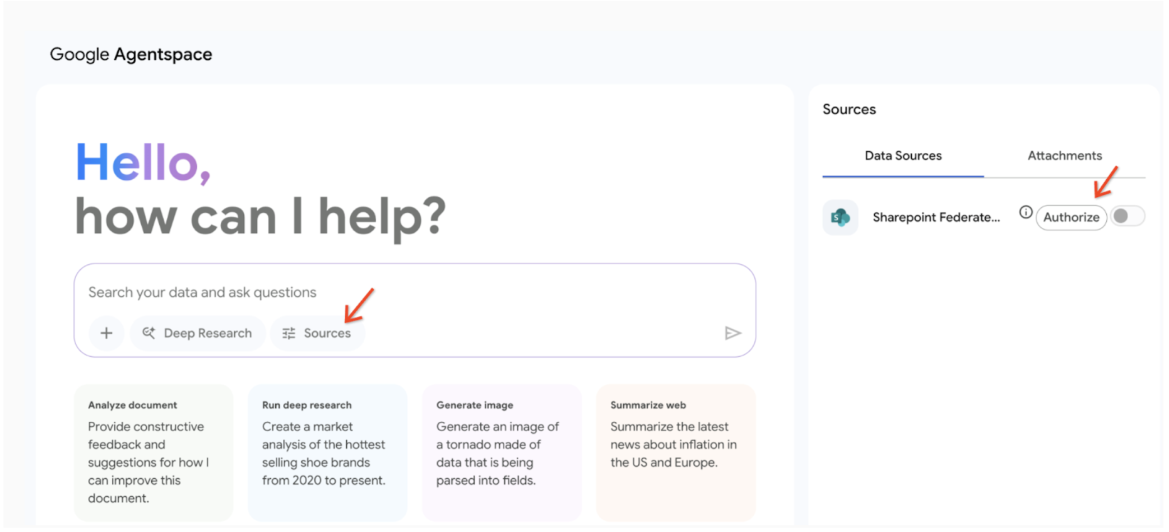Click the colorful 'Hello,' greeting text
This screenshot has width=1169, height=532.
143,162
